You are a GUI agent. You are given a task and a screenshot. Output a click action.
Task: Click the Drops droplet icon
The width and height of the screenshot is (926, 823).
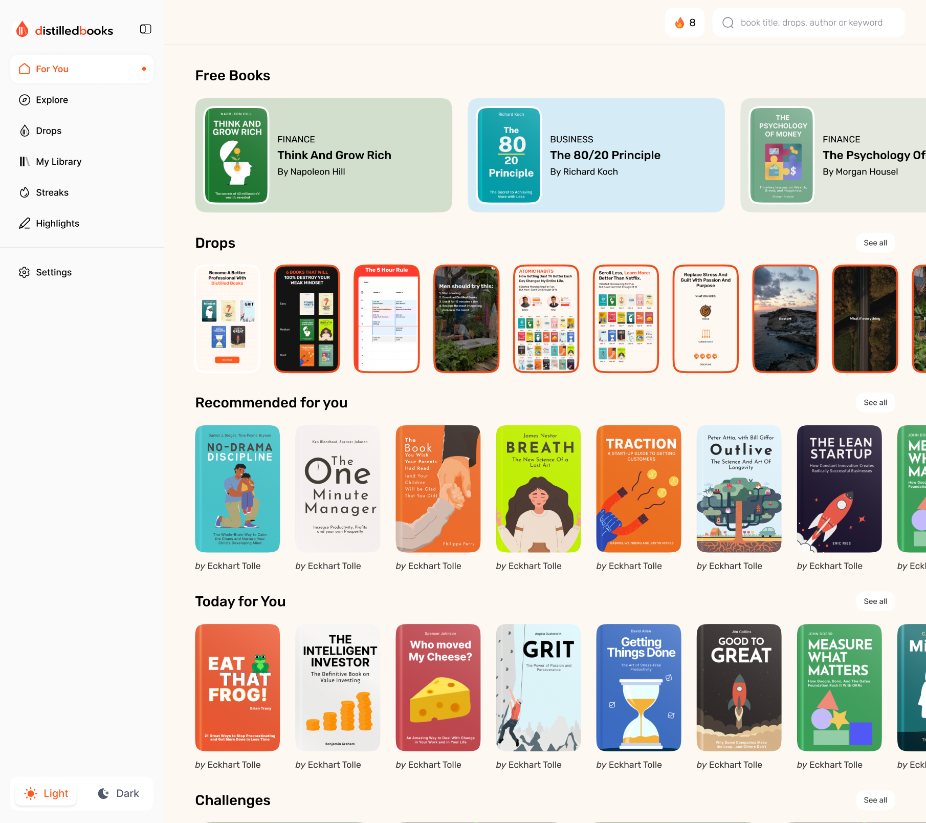click(25, 131)
